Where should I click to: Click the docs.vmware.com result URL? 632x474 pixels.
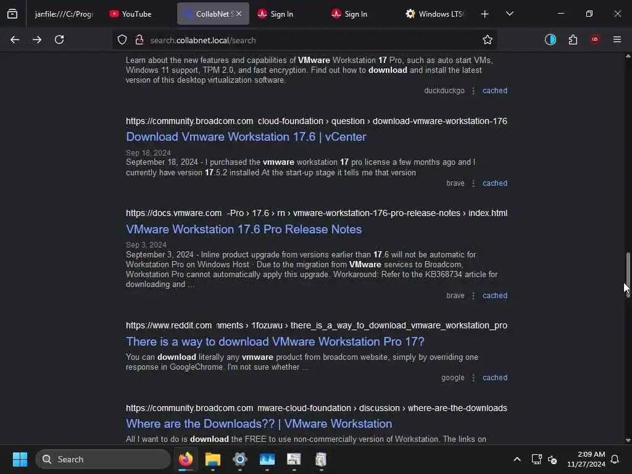tap(317, 213)
